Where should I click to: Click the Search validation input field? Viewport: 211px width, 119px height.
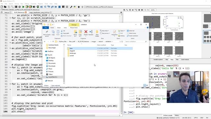pyautogui.click(x=136, y=42)
